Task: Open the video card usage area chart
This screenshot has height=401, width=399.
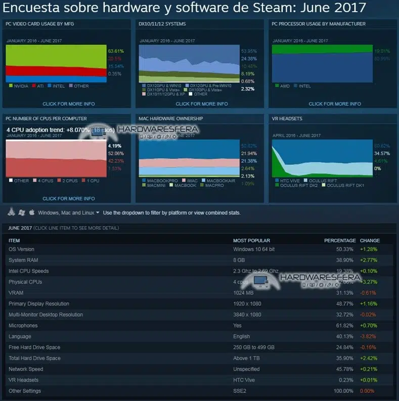Action: (x=56, y=64)
